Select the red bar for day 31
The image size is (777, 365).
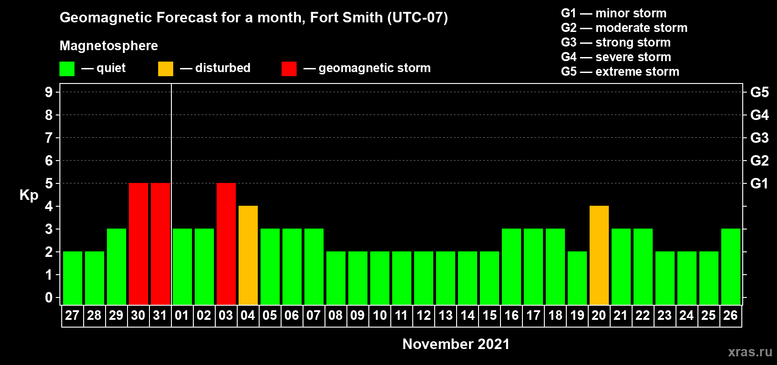click(x=160, y=244)
